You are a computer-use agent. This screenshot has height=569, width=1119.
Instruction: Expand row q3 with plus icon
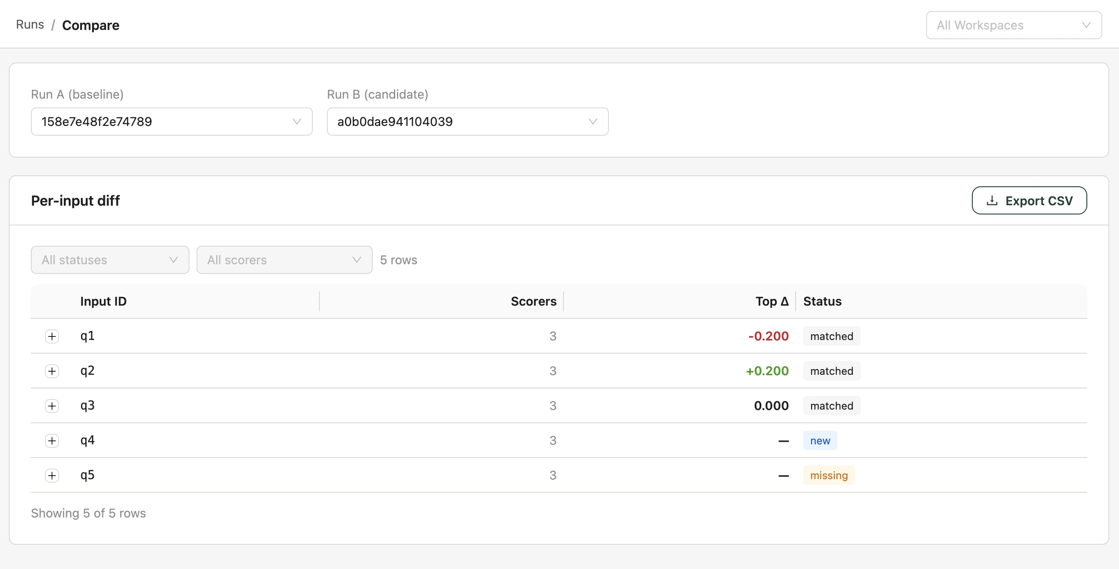[52, 406]
